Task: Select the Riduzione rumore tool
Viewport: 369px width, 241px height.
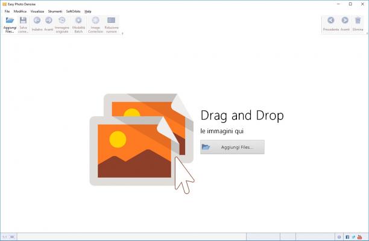Action: (112, 25)
